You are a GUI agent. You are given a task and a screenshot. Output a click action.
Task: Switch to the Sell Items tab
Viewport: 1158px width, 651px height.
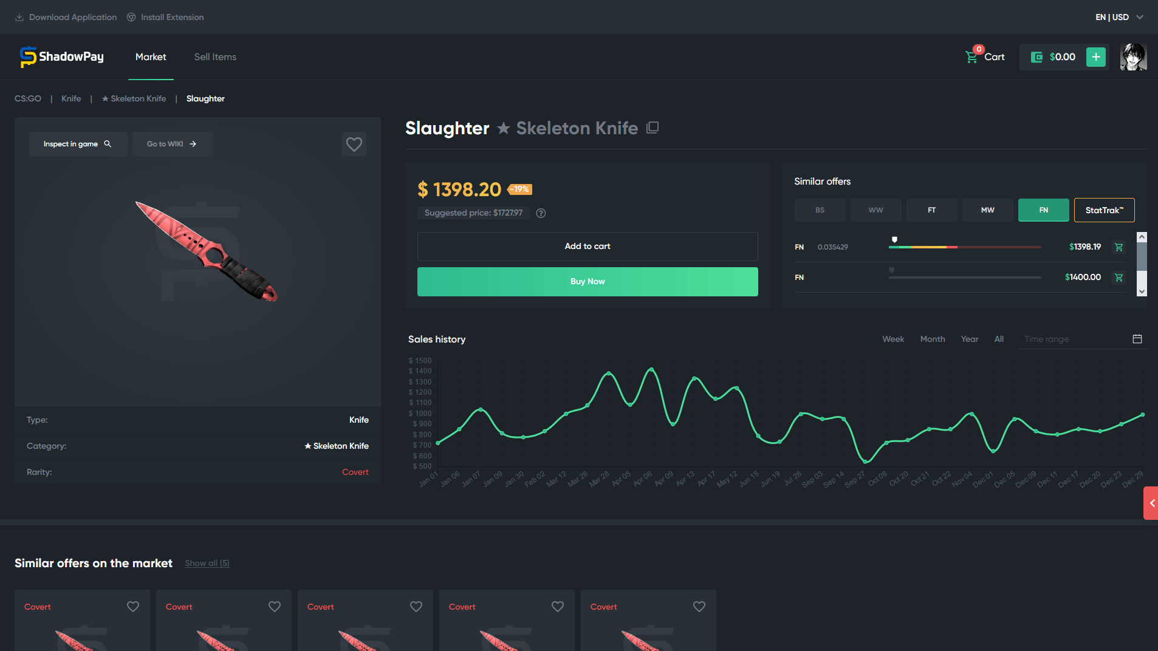[x=214, y=56]
